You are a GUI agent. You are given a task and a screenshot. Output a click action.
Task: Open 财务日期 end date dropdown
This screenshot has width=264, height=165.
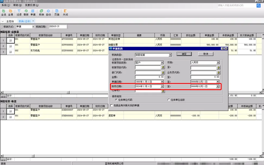point(218,86)
